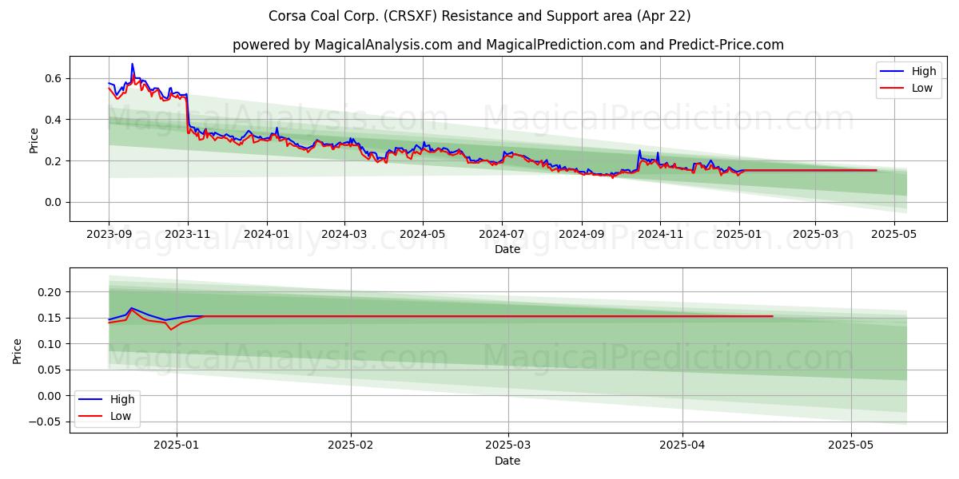Click the price spike peak near 0.67 in top chart
The image size is (959, 479).
[x=133, y=64]
